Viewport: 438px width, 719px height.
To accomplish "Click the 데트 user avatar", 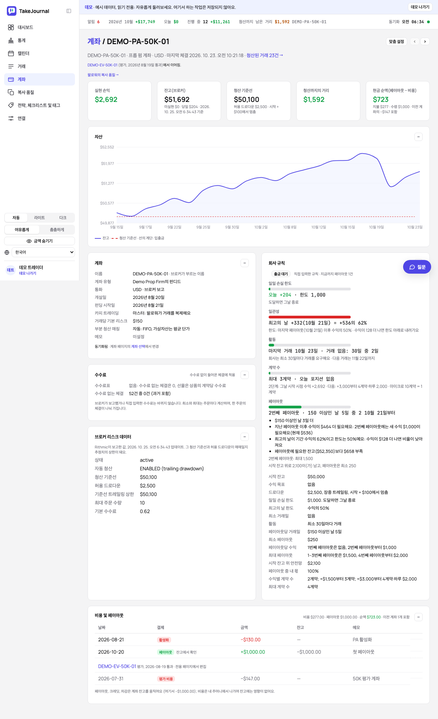I will click(11, 270).
